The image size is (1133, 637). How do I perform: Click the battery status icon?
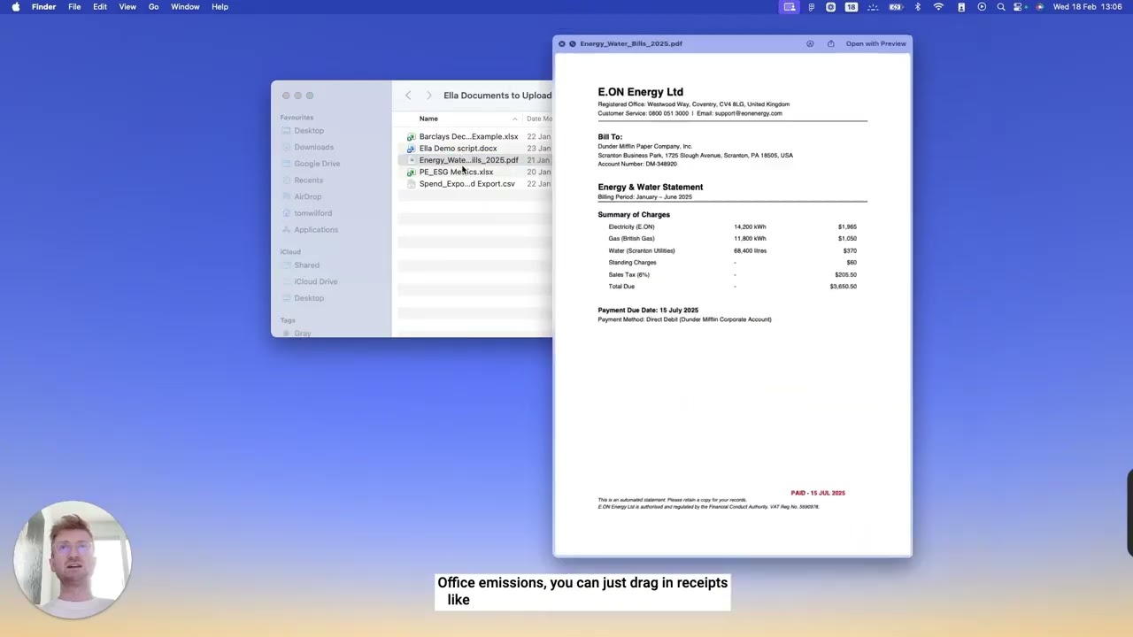tap(896, 7)
